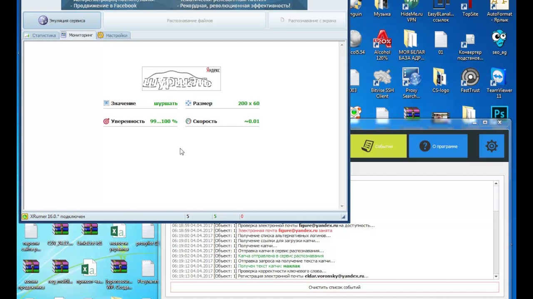Click log line Регистрация электронной почты eldar.voronsky
Screen dimensions: 533x299
(270, 276)
